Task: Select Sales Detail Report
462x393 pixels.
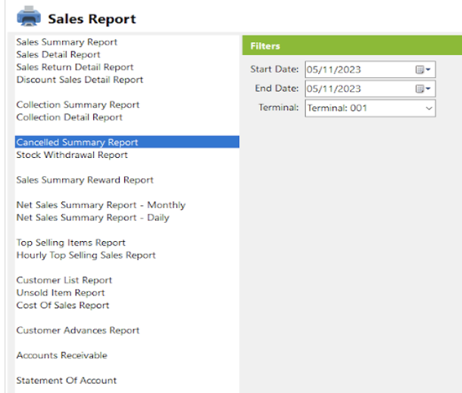Action: pos(58,54)
